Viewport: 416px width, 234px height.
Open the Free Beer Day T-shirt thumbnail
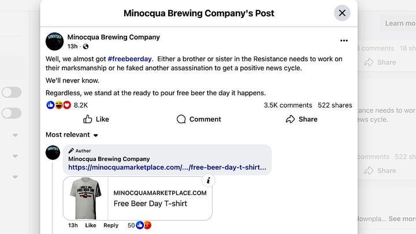click(x=86, y=198)
